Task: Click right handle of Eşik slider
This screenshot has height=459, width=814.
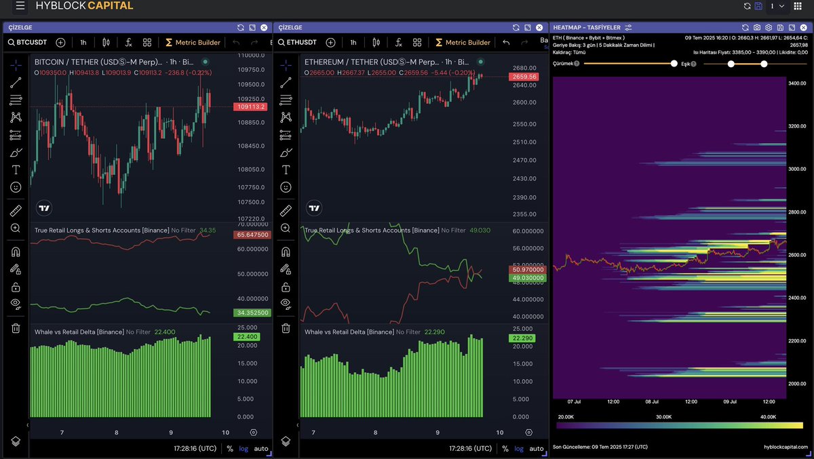Action: [x=764, y=64]
